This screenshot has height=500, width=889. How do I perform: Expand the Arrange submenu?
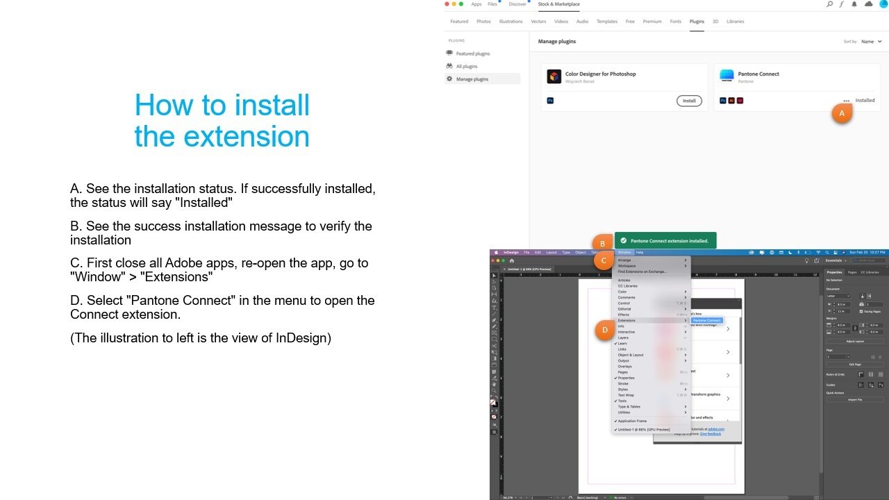coord(650,260)
